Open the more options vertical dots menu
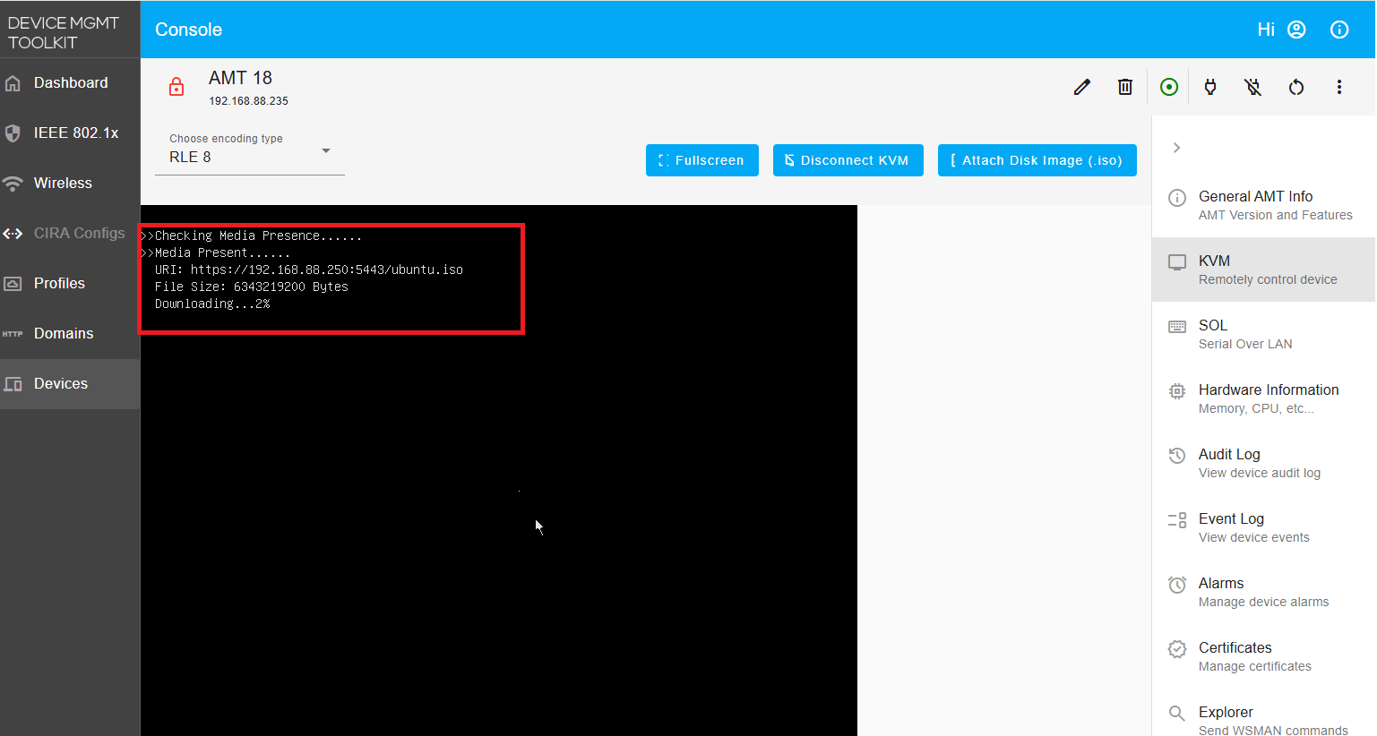This screenshot has height=736, width=1377. (1339, 87)
